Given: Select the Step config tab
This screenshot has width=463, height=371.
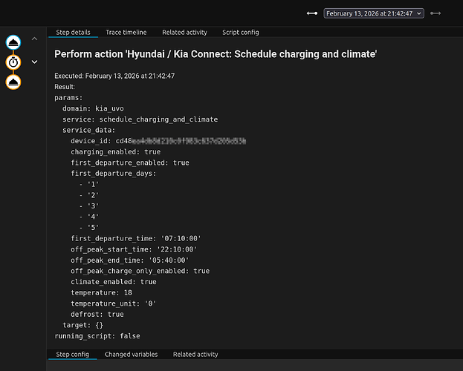Looking at the screenshot, I should click(72, 355).
